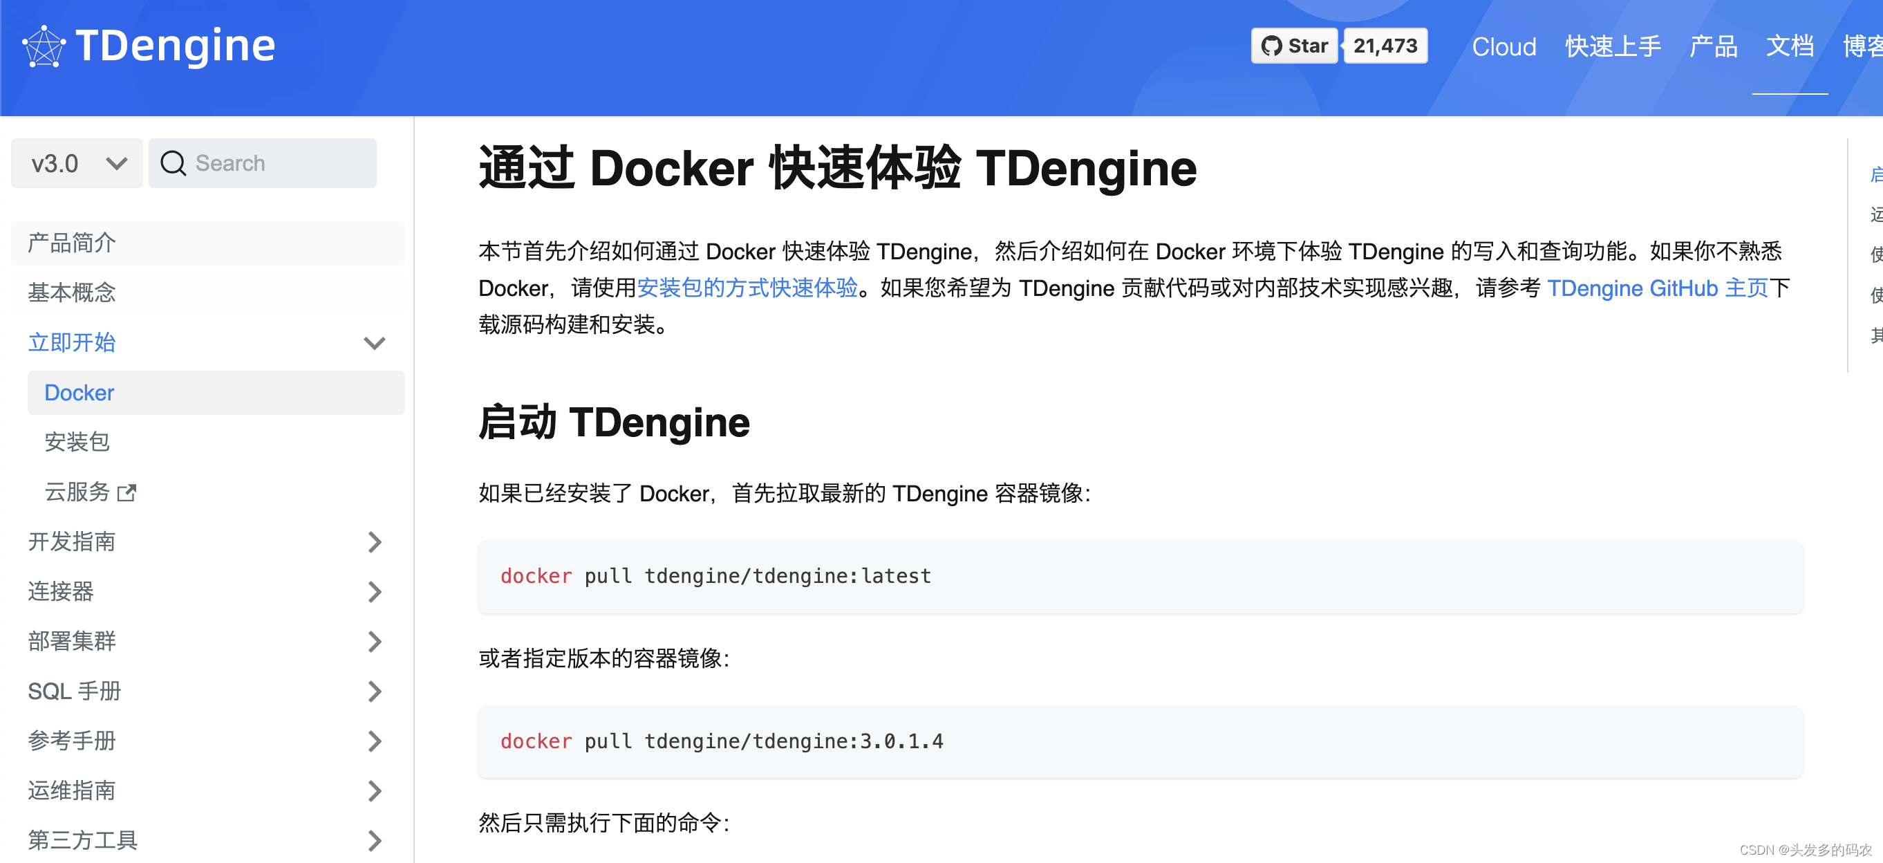Follow the TDengine GitHub 主页 link
Viewport: 1883px width, 863px height.
coord(1657,288)
